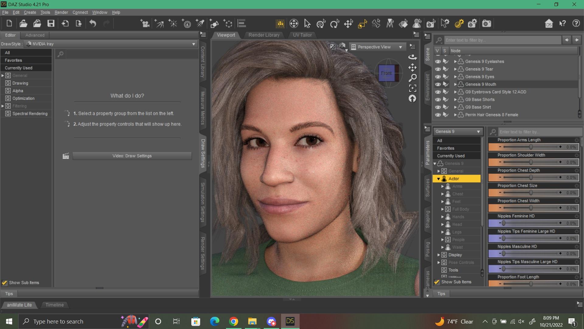The width and height of the screenshot is (584, 329).
Task: Click the Scene filter text field
Action: (502, 40)
